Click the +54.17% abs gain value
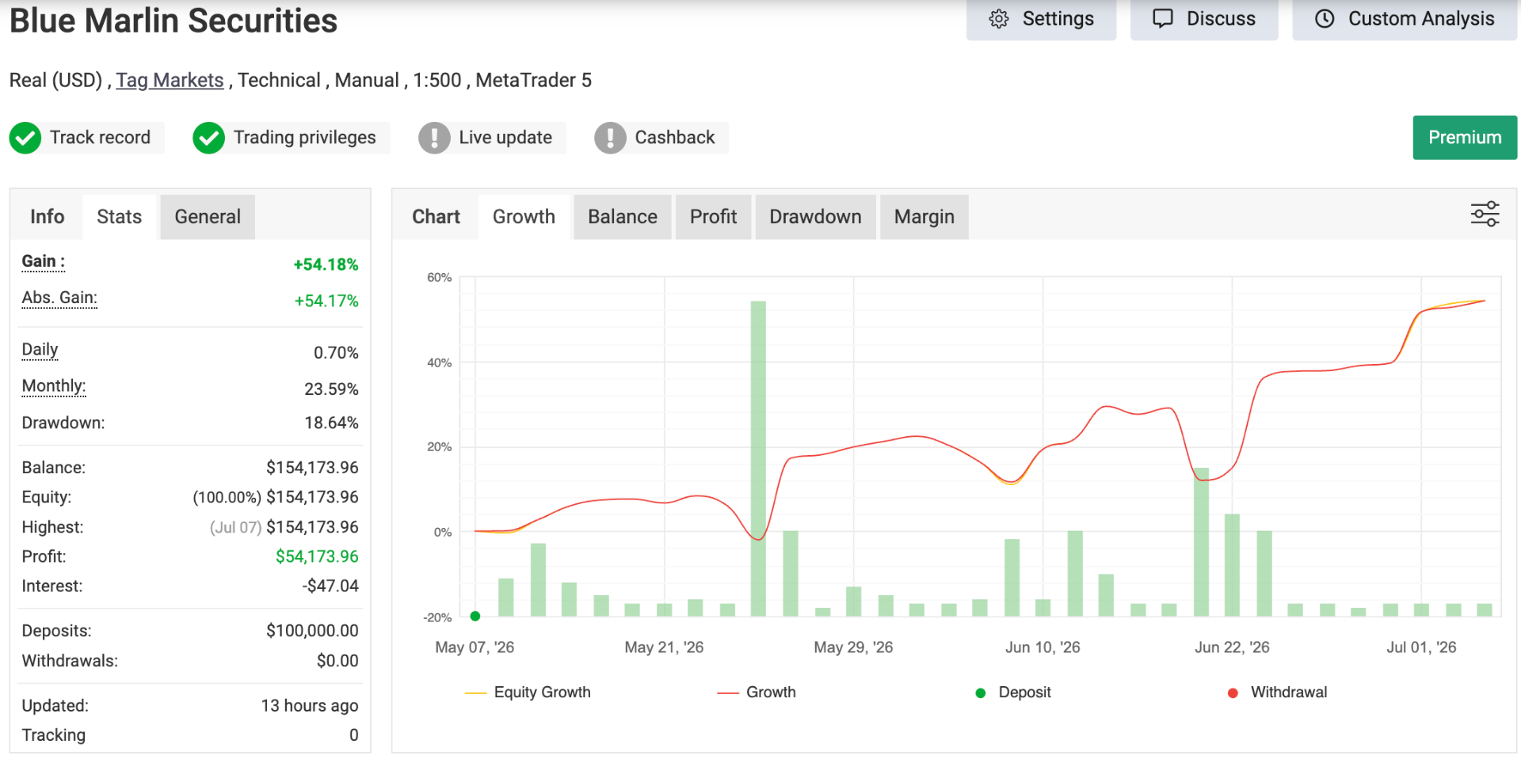The image size is (1521, 759). pyautogui.click(x=326, y=301)
